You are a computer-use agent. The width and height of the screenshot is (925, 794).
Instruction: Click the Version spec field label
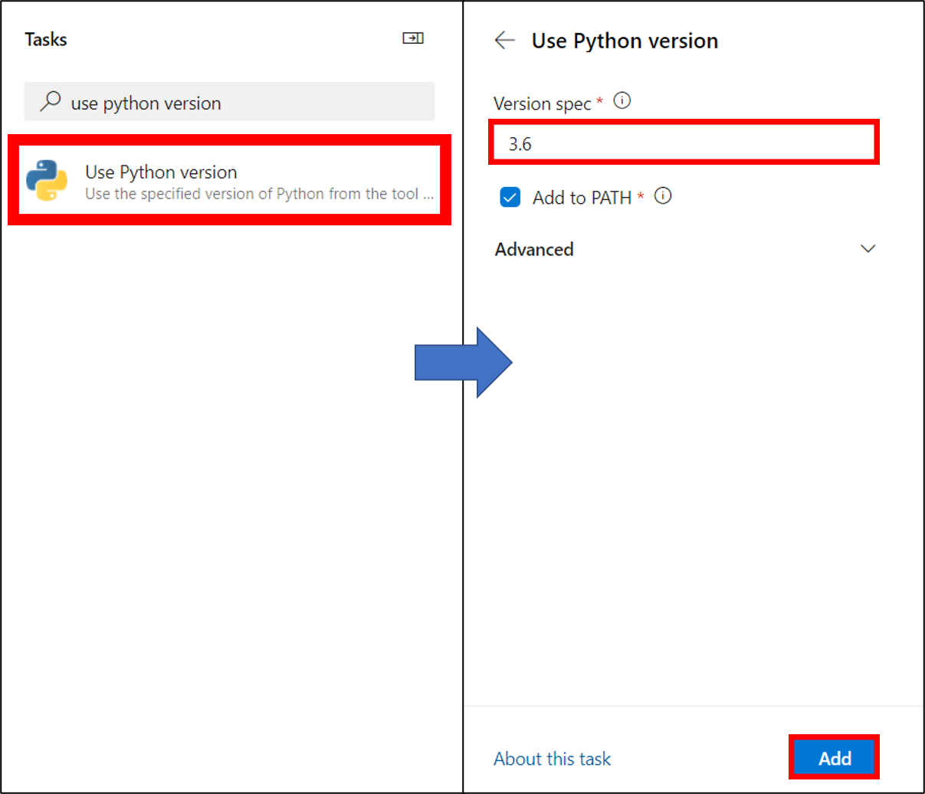pos(542,103)
